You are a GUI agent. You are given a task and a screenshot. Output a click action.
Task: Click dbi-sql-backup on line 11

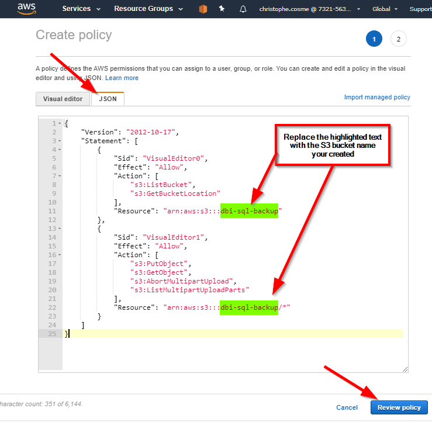point(250,211)
